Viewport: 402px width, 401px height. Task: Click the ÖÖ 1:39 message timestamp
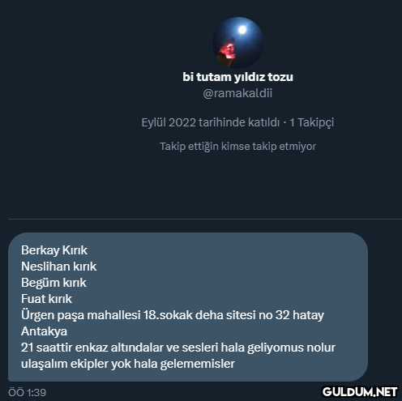(27, 392)
